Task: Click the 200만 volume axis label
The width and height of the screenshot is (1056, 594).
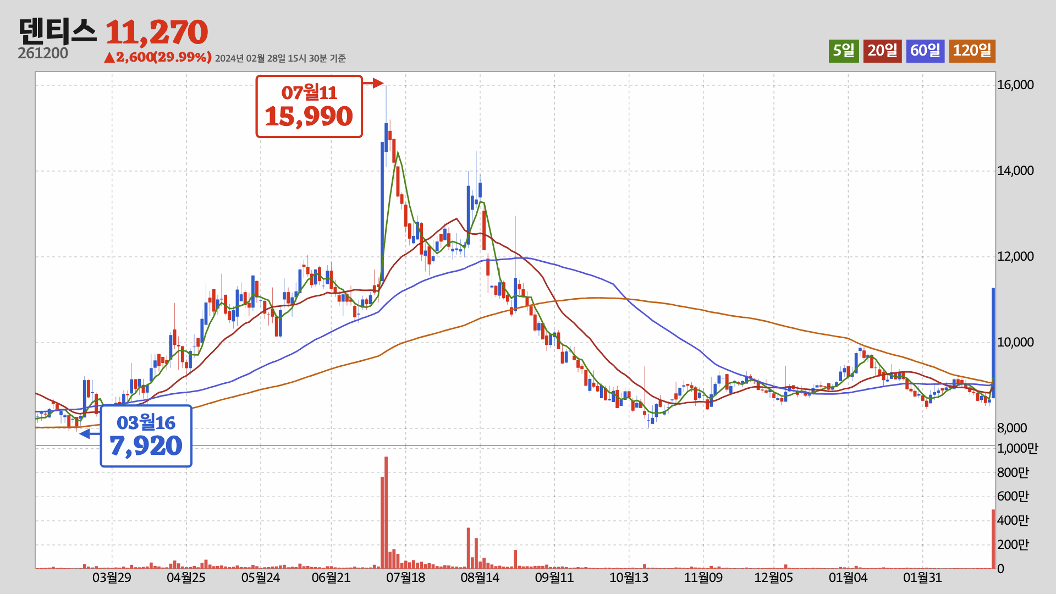Action: point(1013,544)
